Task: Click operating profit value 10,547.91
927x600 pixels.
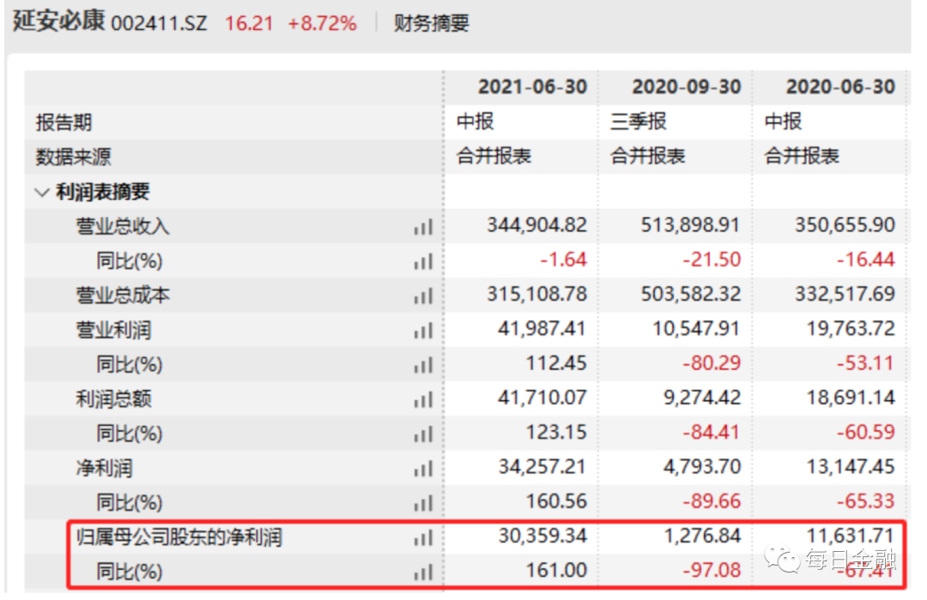Action: [x=696, y=329]
